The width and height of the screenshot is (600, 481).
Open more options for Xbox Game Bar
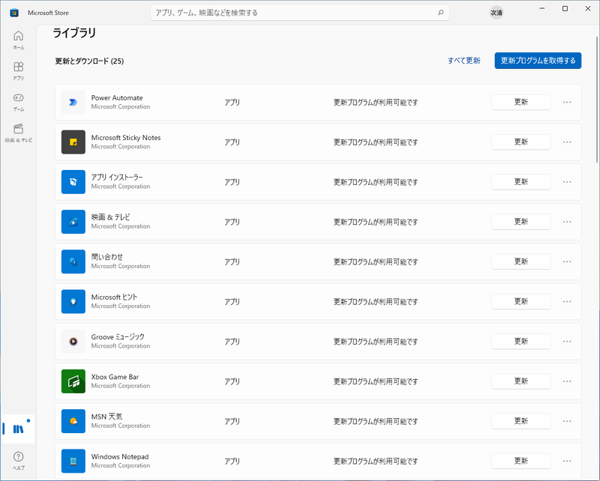click(x=567, y=381)
